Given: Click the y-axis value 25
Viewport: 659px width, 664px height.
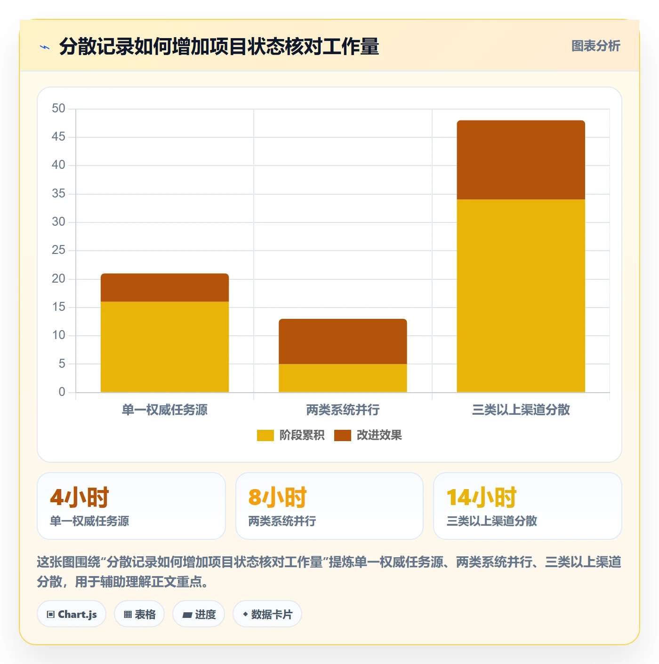Looking at the screenshot, I should (x=58, y=250).
